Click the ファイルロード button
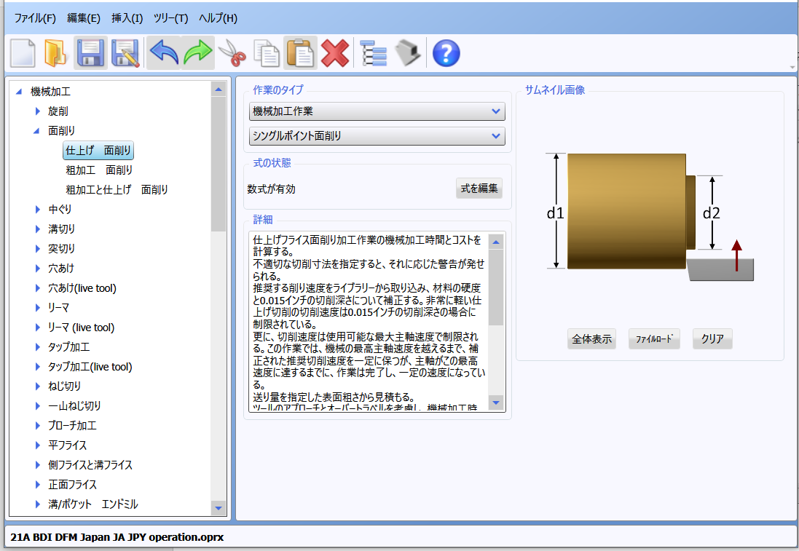The width and height of the screenshot is (799, 551). tap(654, 339)
